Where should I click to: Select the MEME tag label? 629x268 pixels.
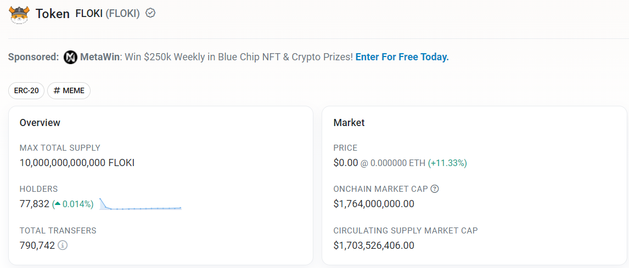click(74, 90)
